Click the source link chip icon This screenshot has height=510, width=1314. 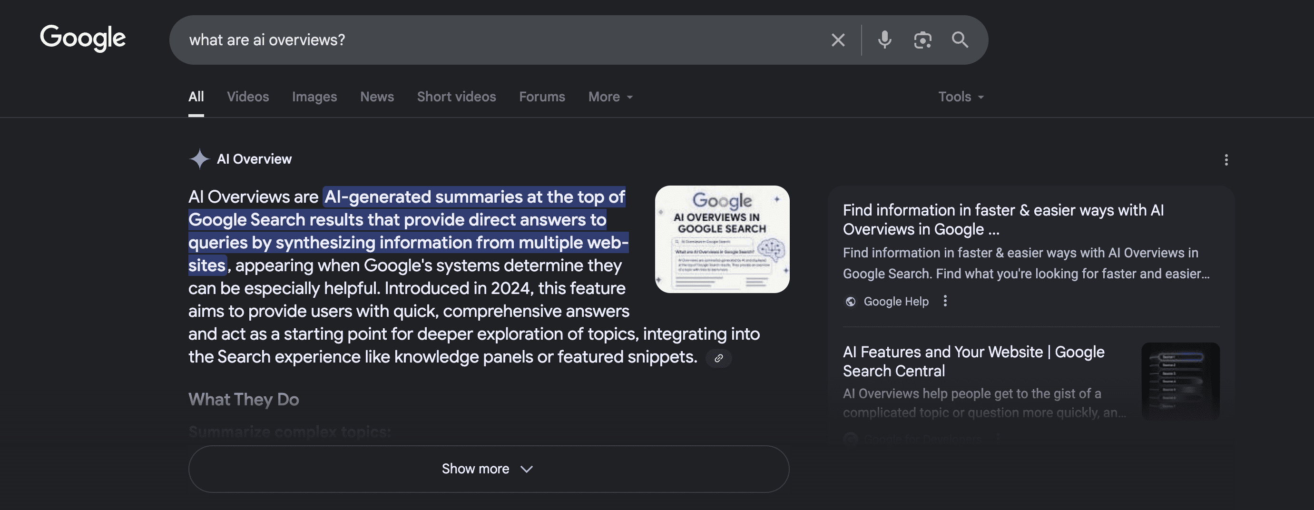click(718, 358)
